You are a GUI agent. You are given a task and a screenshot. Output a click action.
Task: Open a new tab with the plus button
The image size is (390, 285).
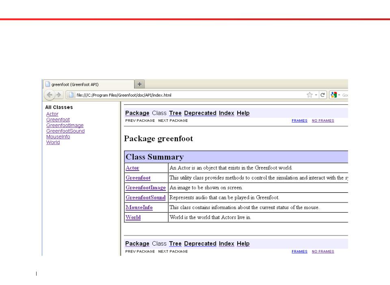[139, 84]
